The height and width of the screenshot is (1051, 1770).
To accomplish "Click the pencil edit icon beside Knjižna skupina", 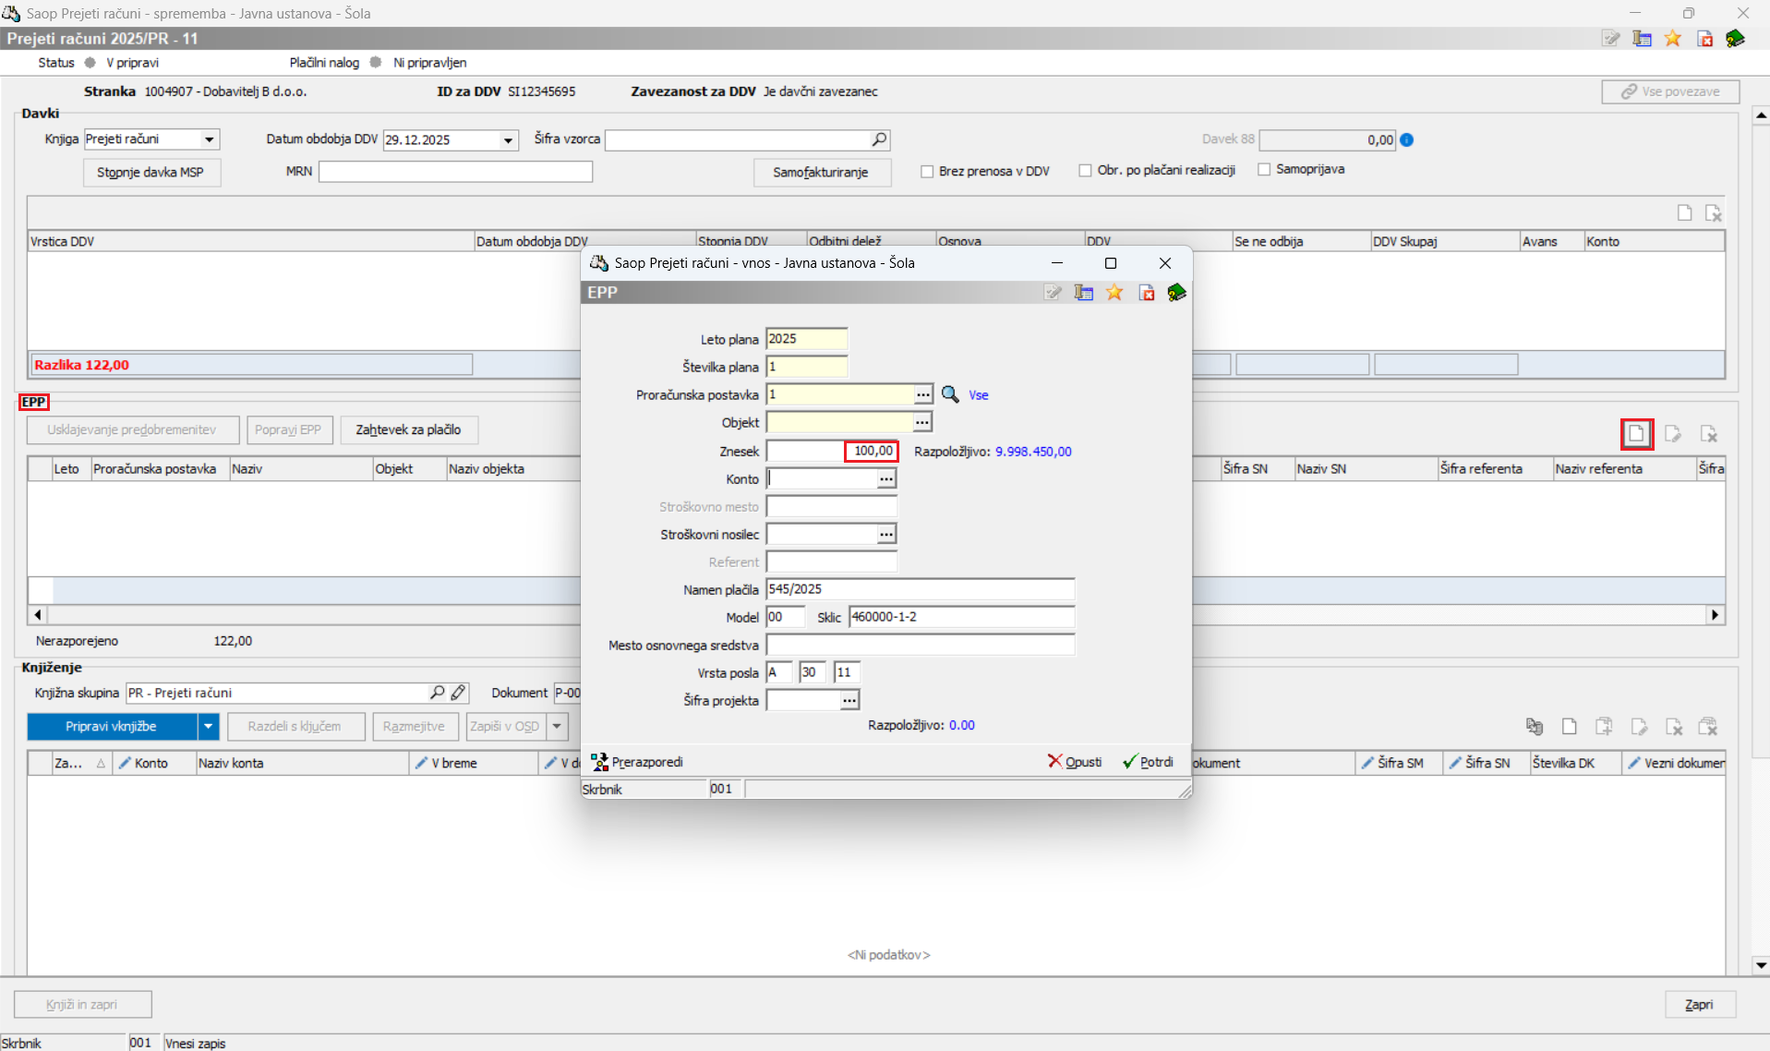I will tap(459, 693).
